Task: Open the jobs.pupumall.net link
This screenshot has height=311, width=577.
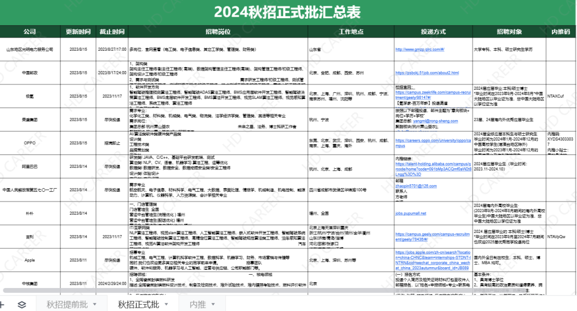Action: tap(411, 213)
